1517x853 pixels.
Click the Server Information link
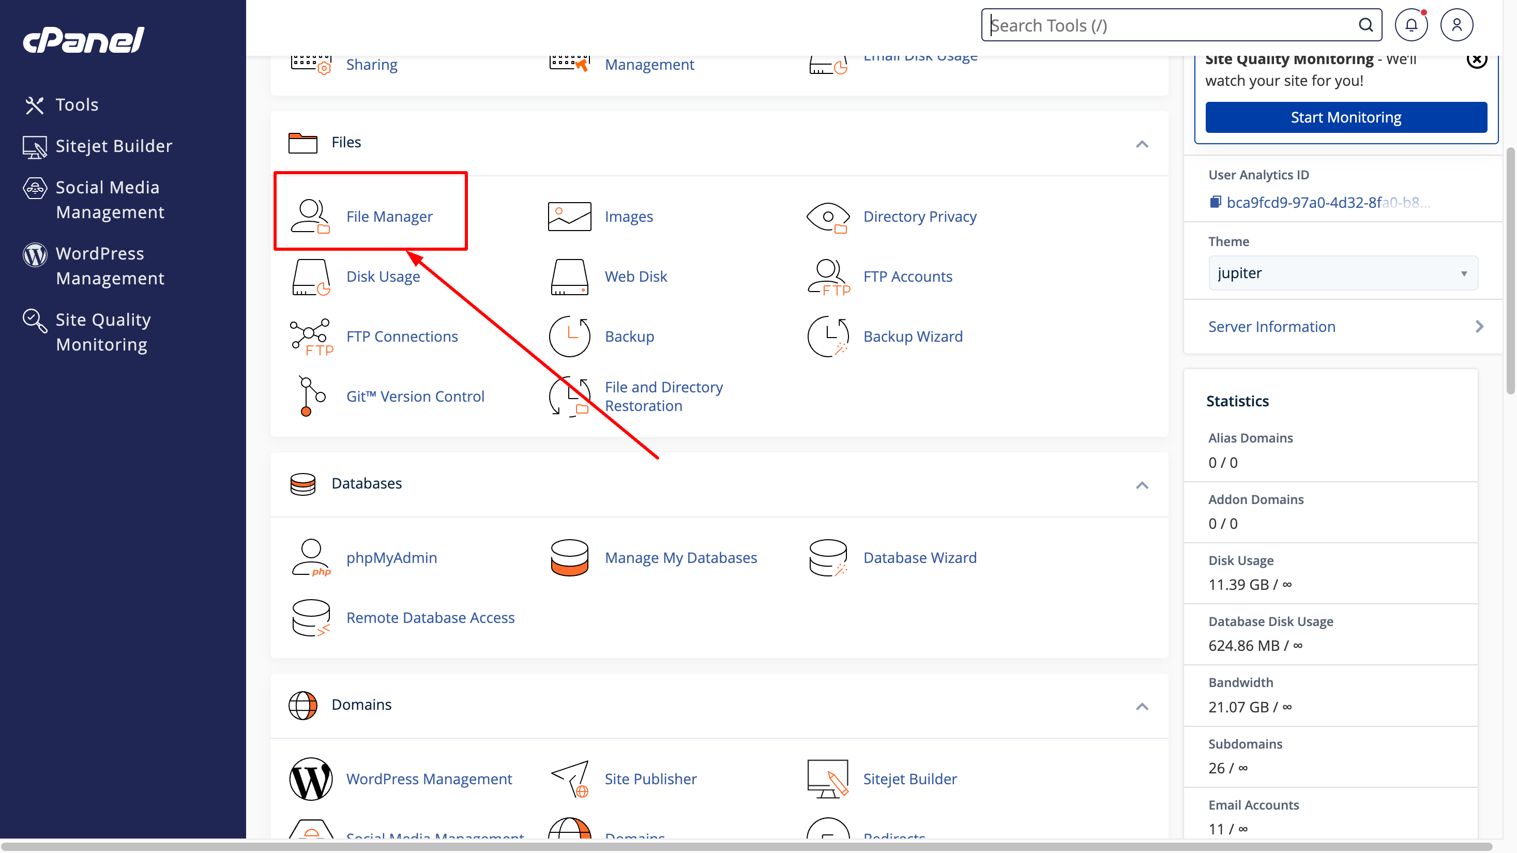tap(1271, 327)
